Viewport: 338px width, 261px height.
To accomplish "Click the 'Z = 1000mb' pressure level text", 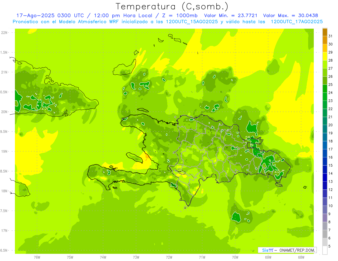I will tap(180, 15).
